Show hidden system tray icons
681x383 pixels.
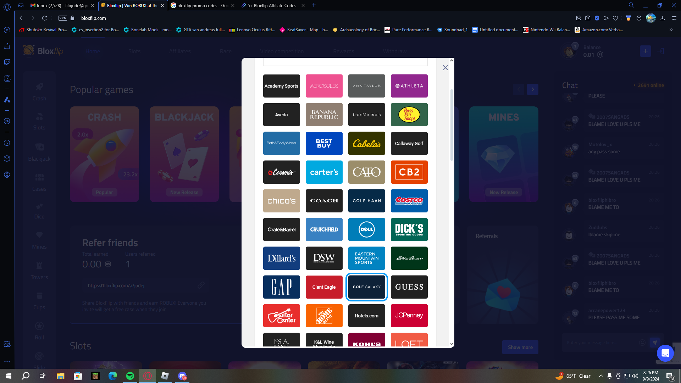(601, 376)
